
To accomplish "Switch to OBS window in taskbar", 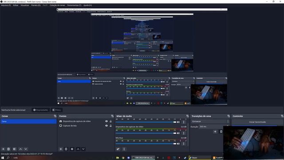I will (143, 158).
